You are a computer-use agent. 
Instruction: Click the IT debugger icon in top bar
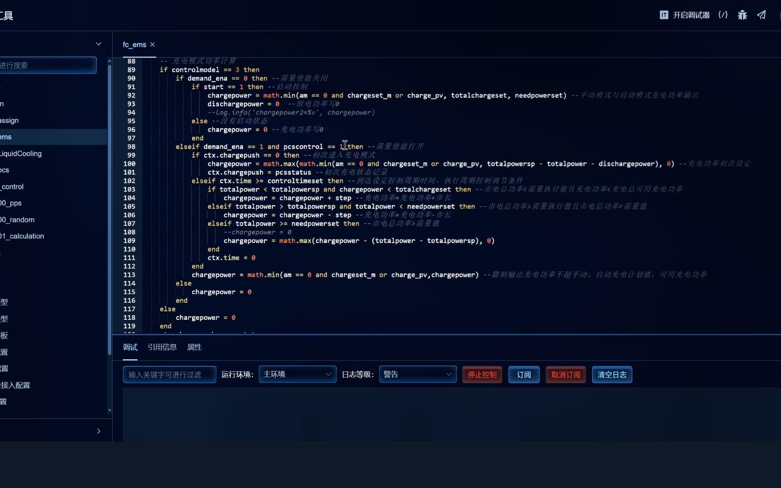663,15
